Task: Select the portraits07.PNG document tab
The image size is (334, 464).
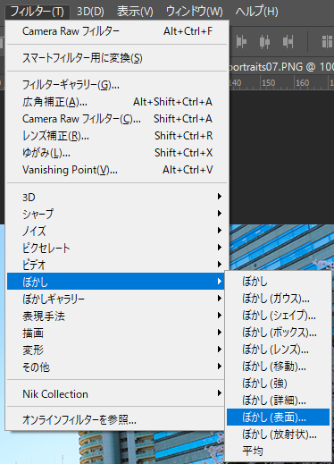Action: coord(281,66)
